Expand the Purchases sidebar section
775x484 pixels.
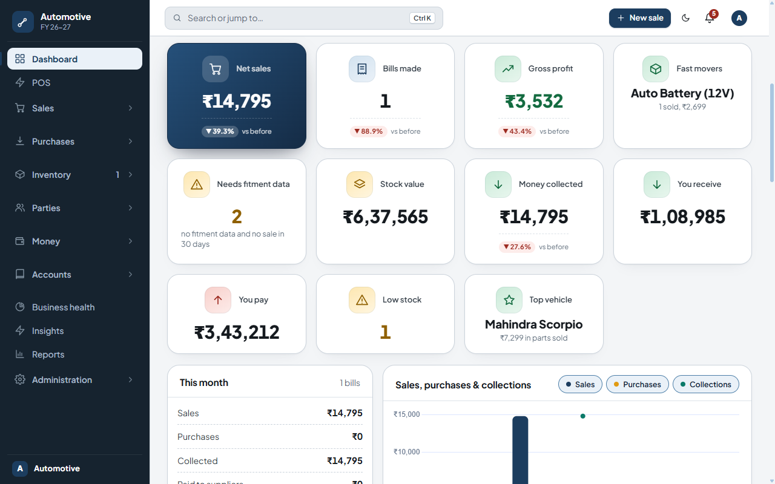pos(74,142)
